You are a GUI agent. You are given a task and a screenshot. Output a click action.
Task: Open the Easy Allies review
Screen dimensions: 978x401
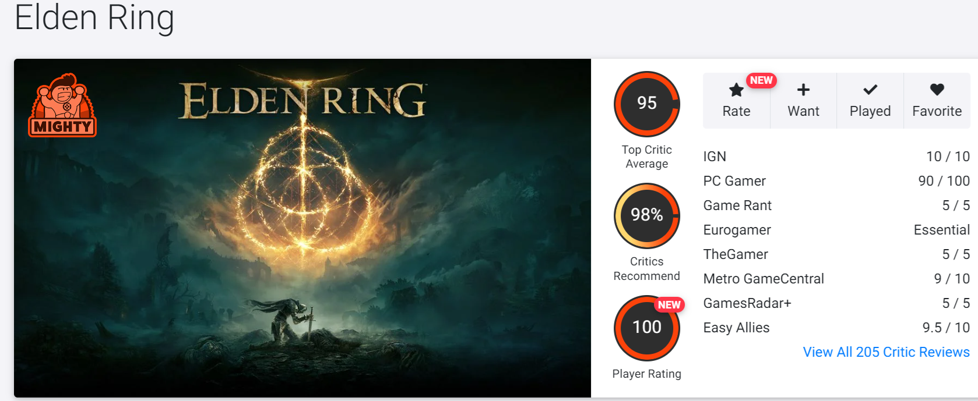736,328
